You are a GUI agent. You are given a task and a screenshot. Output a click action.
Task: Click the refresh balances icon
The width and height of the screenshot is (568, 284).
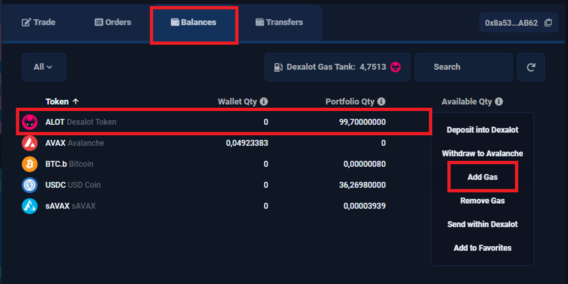531,67
